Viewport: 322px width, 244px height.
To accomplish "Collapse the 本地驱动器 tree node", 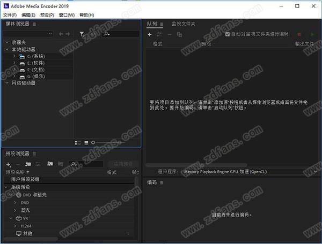I will tap(7, 49).
